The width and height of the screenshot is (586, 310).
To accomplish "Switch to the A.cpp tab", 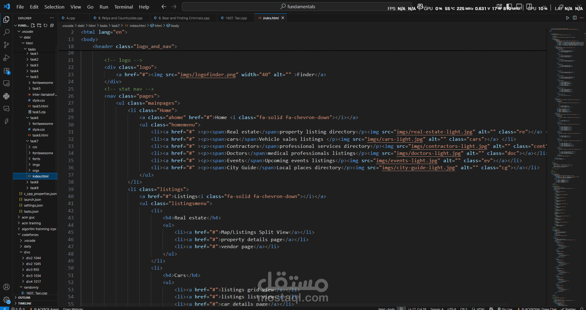I will coord(71,18).
